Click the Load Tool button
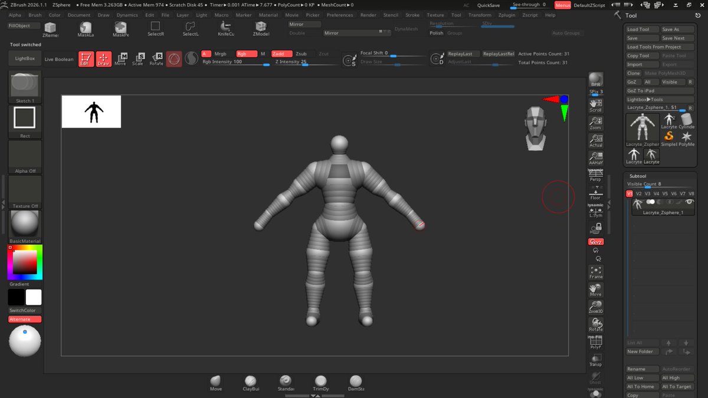Screen dimensions: 708x398 click(x=642, y=29)
